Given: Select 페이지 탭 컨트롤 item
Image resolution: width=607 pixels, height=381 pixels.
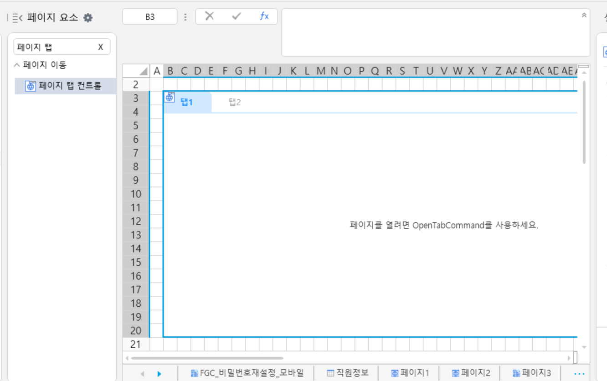Looking at the screenshot, I should [x=65, y=86].
